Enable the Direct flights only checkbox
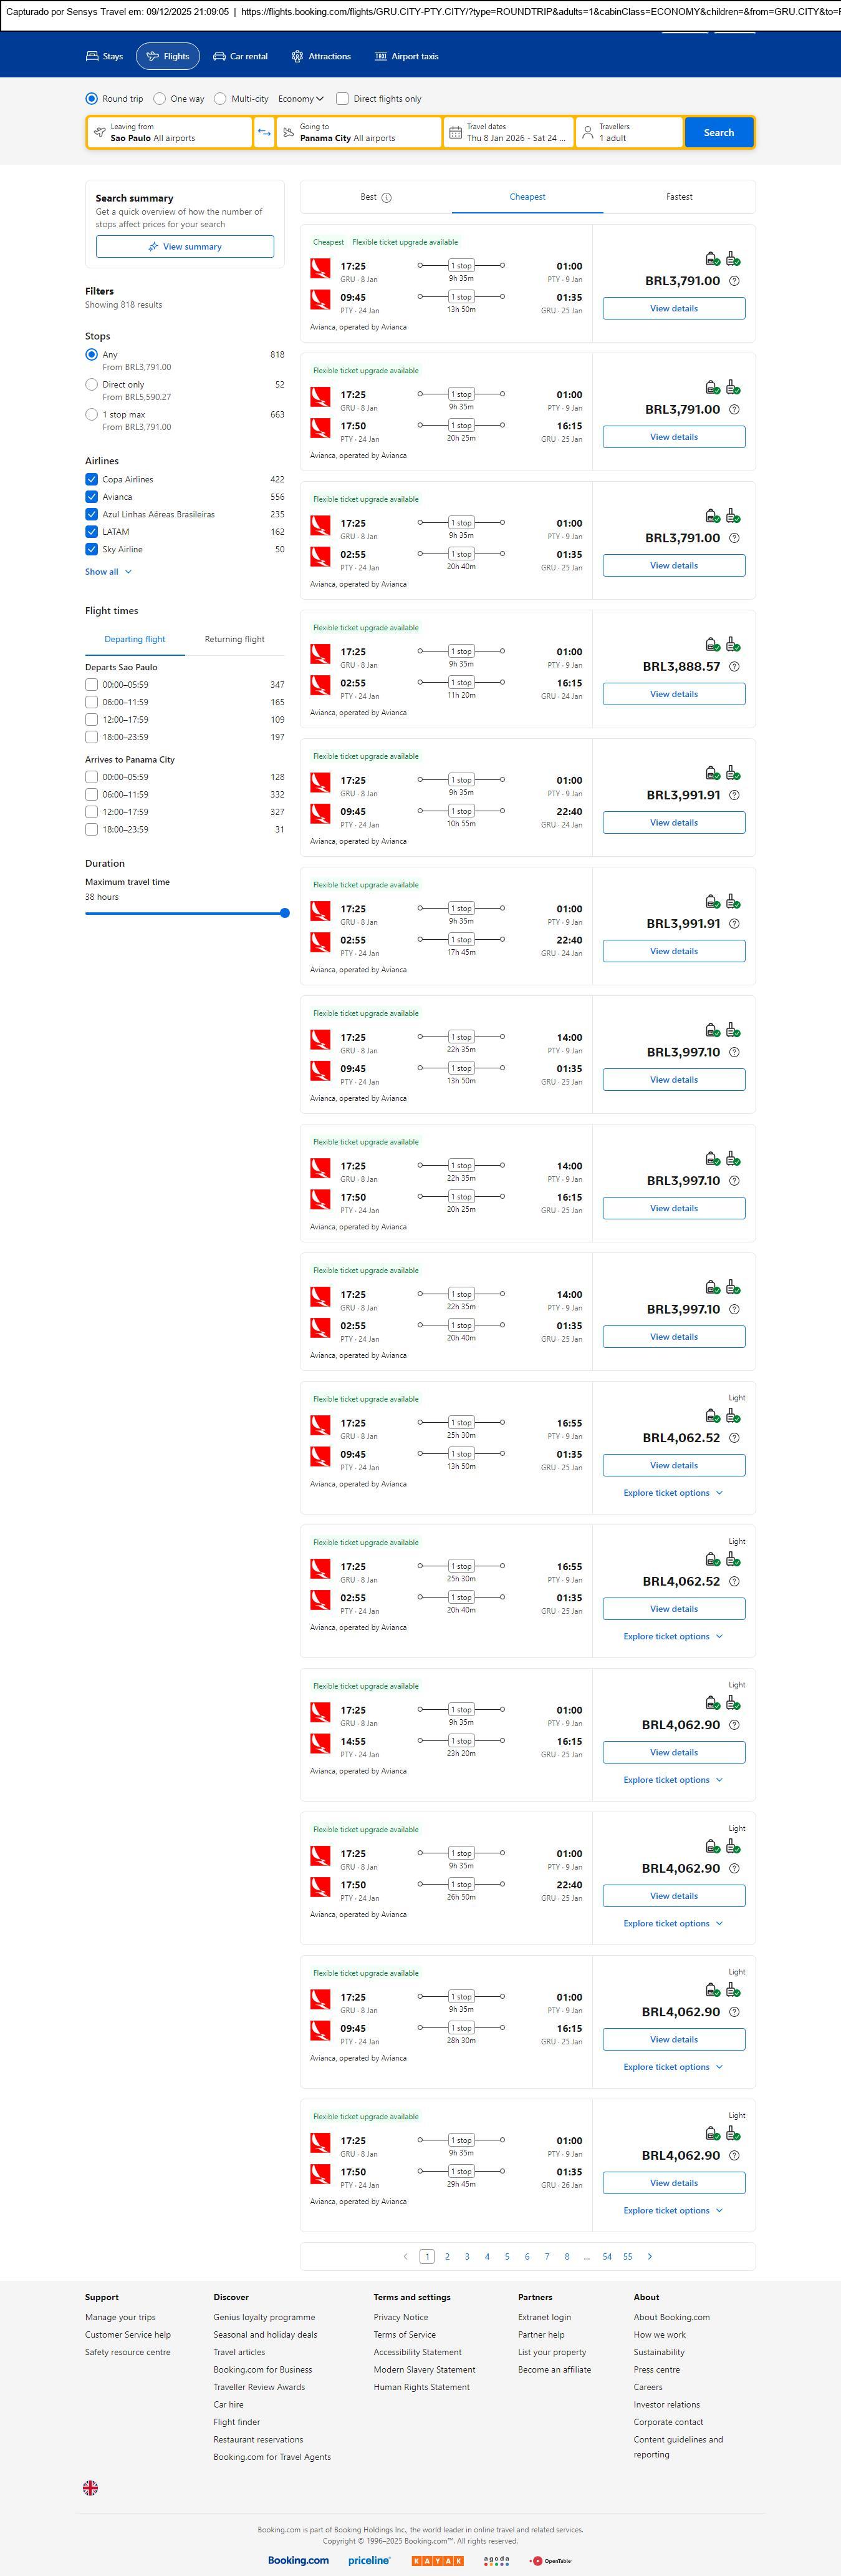Viewport: 841px width, 2576px height. [x=343, y=99]
